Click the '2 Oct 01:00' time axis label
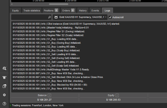 [135, 1]
